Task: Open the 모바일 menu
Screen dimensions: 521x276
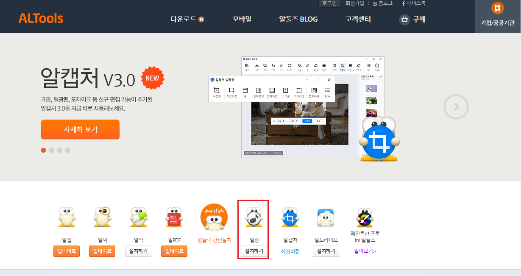Action: point(242,19)
